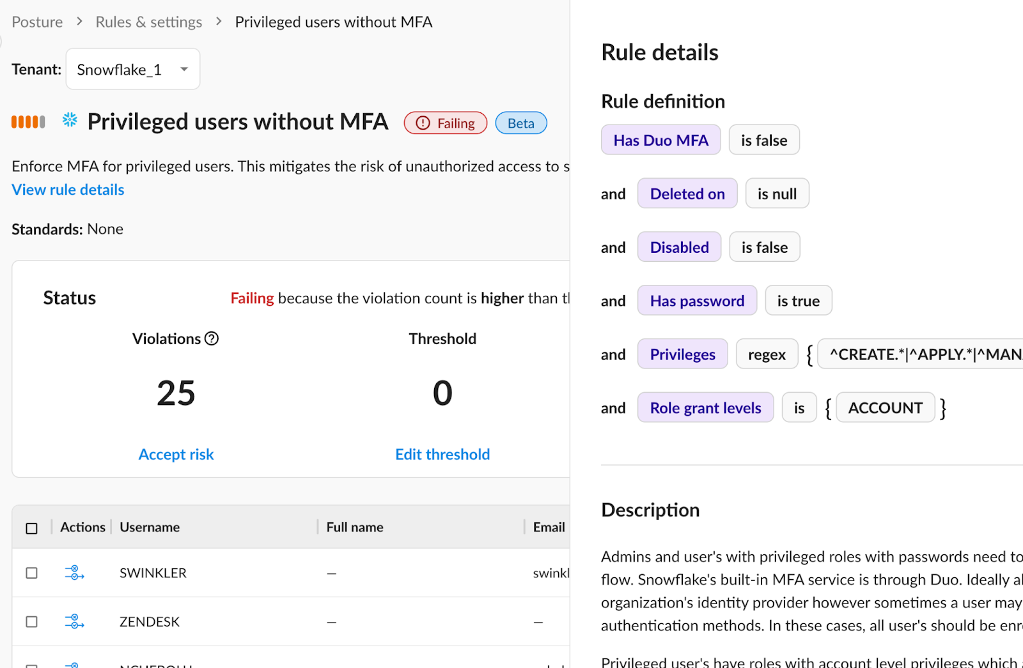Click the View rule details link
This screenshot has height=668, width=1023.
coord(68,190)
